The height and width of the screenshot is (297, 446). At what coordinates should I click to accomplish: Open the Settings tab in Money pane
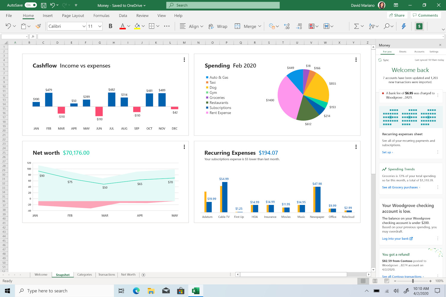[434, 52]
